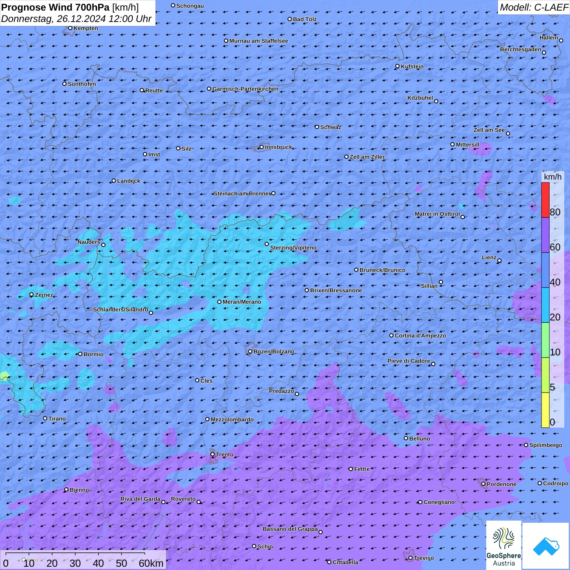Click the 'Berchtesgaden' label
This screenshot has height=570, width=570.
coord(521,49)
